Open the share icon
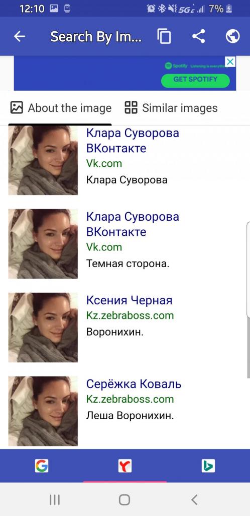This screenshot has width=250, height=516. (199, 36)
